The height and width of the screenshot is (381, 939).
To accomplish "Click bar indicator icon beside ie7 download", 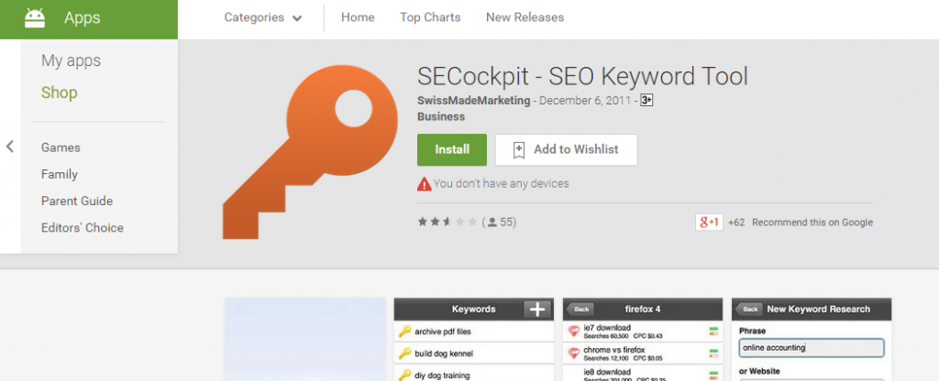I will point(713,332).
